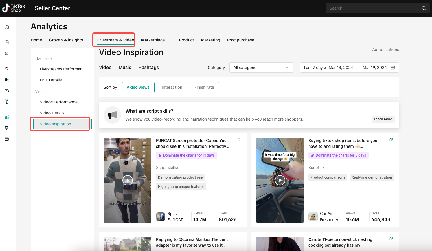Play the car air freshener video thumbnail

click(280, 180)
